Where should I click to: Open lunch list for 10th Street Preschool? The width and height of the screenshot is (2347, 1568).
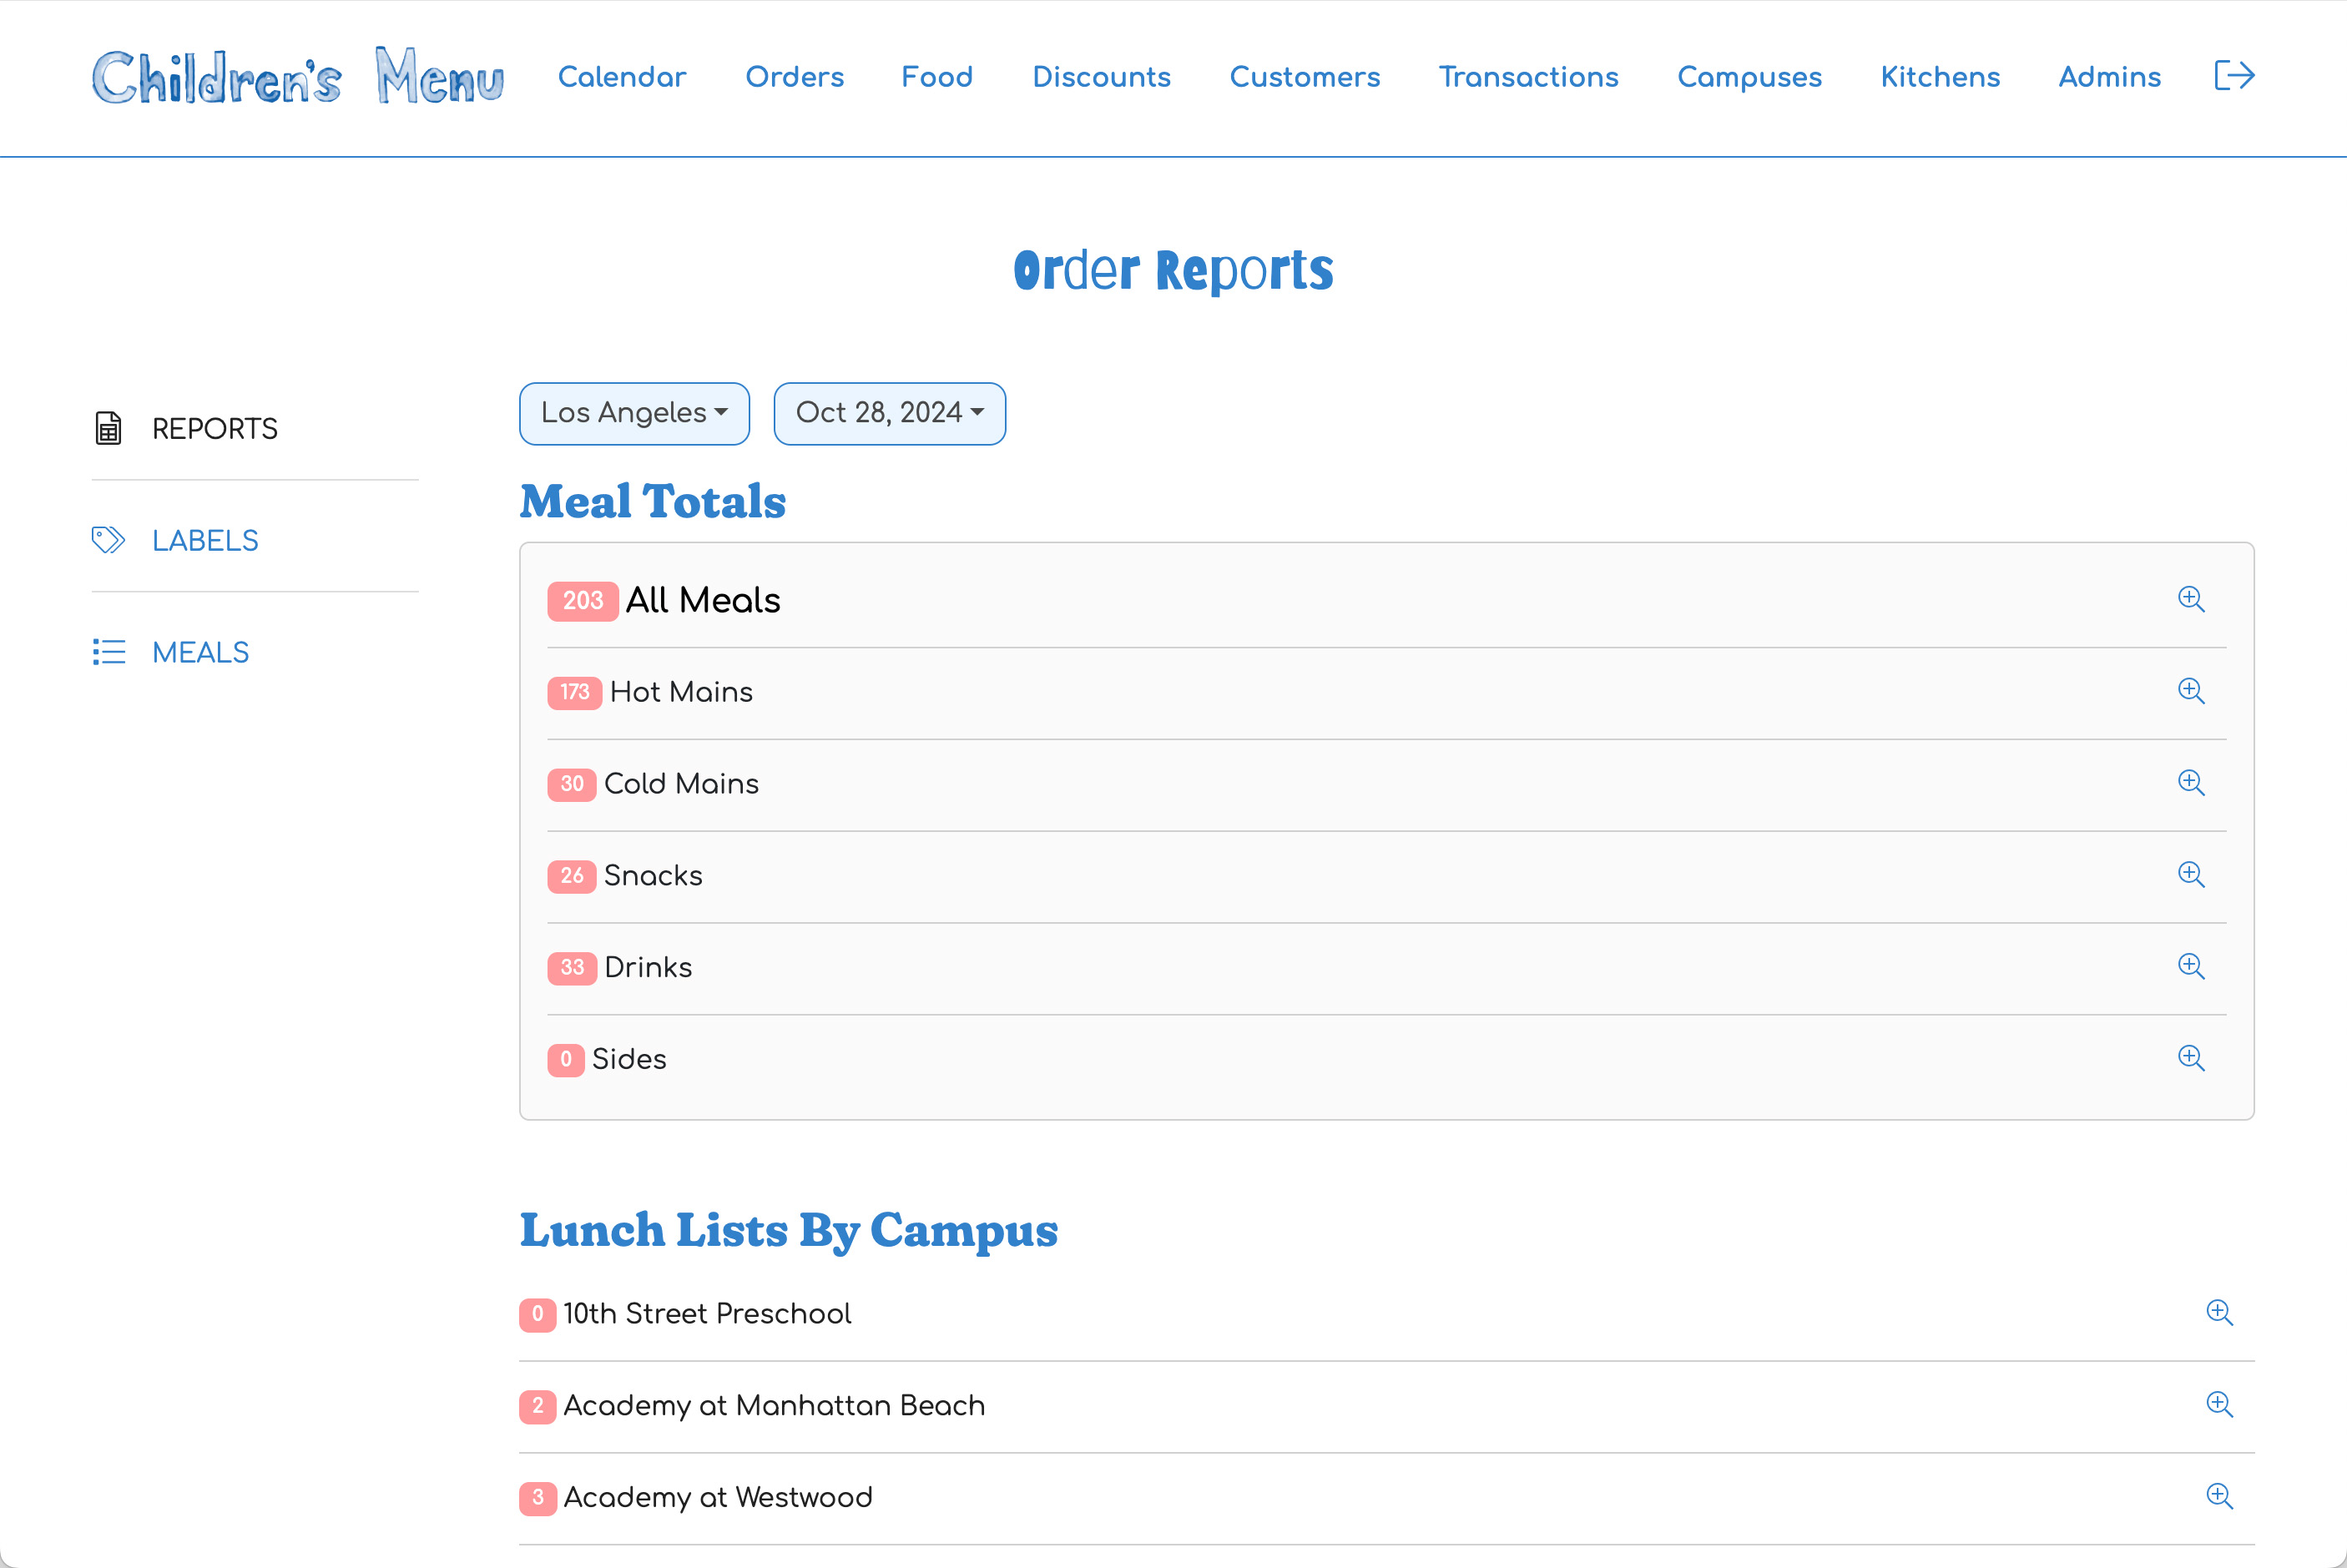[x=2219, y=1313]
